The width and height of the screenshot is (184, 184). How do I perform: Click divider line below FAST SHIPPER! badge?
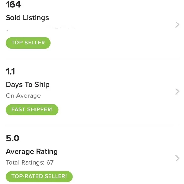tap(92, 125)
